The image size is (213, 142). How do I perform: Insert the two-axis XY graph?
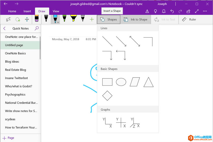107,123
